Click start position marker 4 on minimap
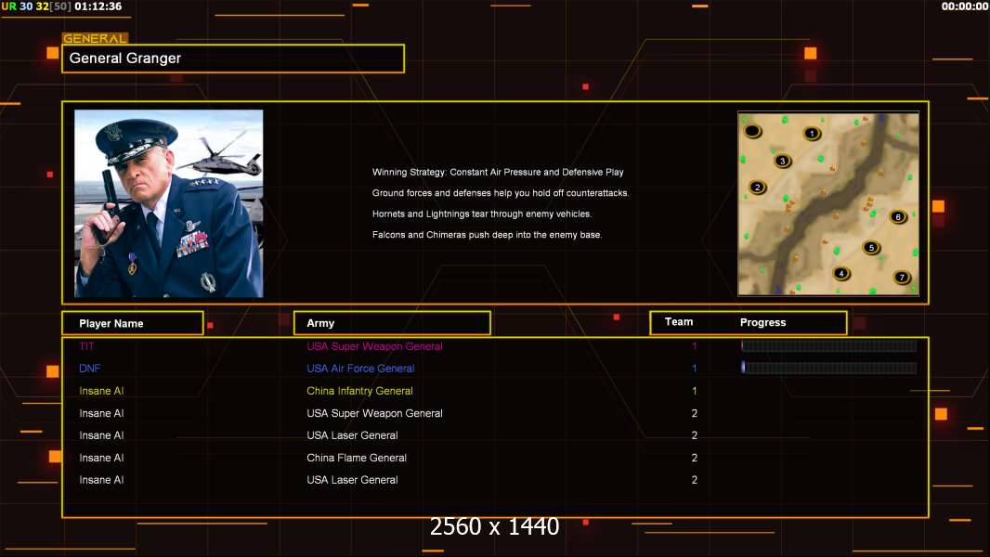The width and height of the screenshot is (990, 557). [x=841, y=274]
